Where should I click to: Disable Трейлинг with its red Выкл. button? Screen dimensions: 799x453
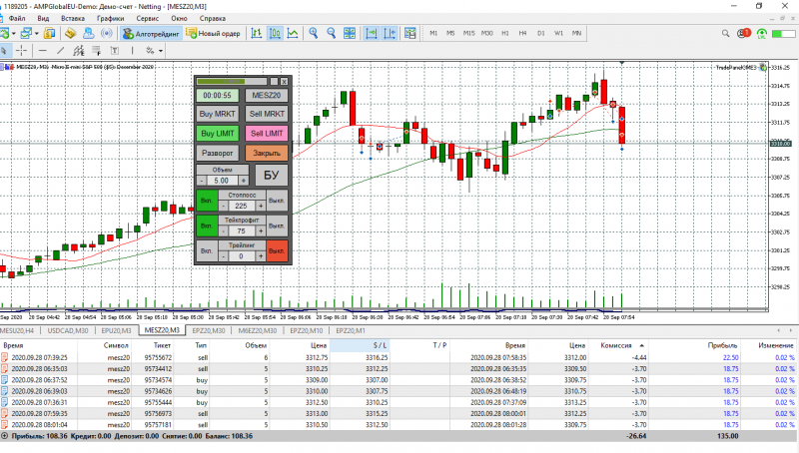277,250
